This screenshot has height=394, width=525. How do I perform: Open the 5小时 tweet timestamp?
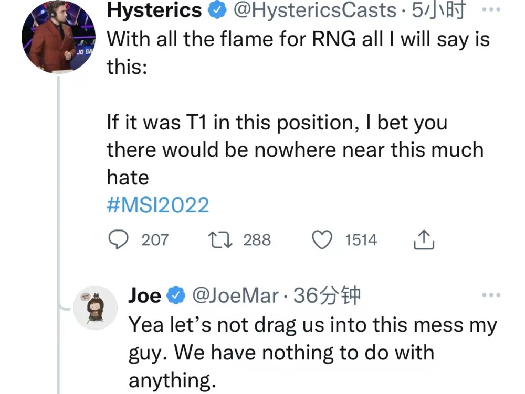438,10
